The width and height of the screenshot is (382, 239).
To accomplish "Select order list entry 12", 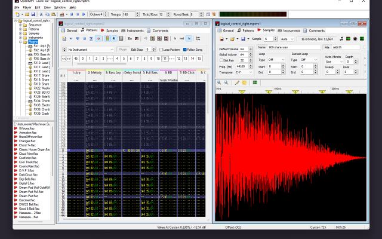I will point(178,59).
